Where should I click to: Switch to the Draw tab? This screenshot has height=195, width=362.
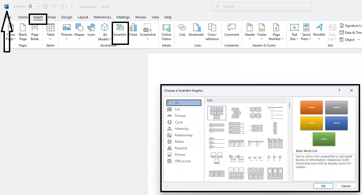[x=52, y=17]
